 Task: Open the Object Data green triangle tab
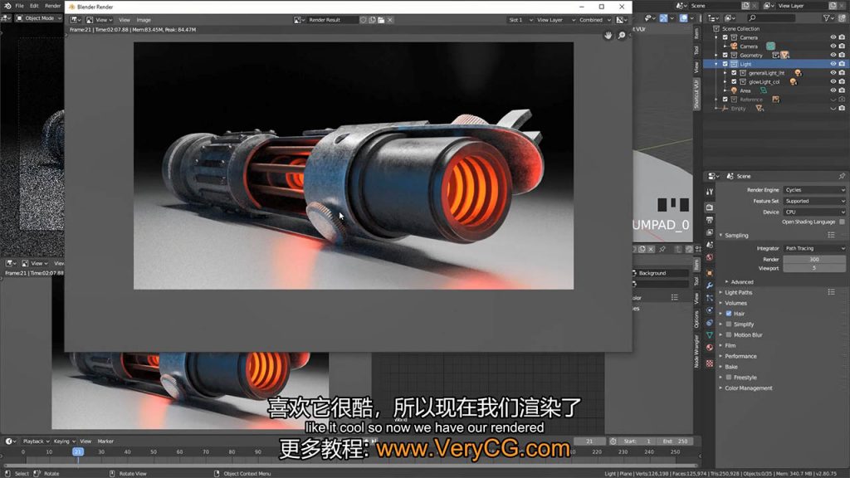[710, 335]
